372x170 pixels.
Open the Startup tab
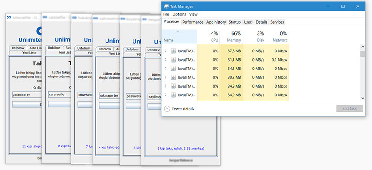click(235, 22)
